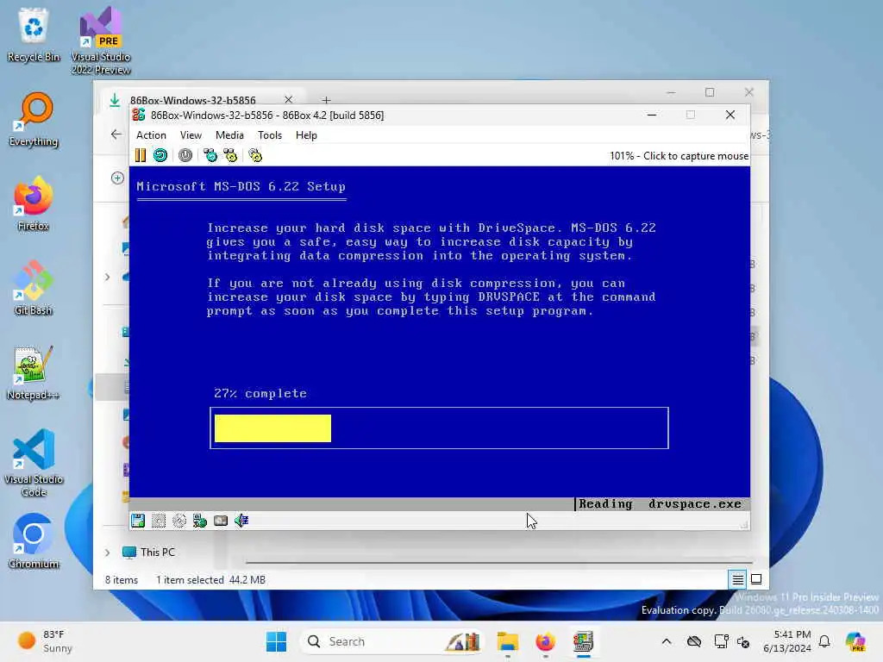The height and width of the screenshot is (662, 883).
Task: Click the second floppy drive status icon
Action: 159,521
